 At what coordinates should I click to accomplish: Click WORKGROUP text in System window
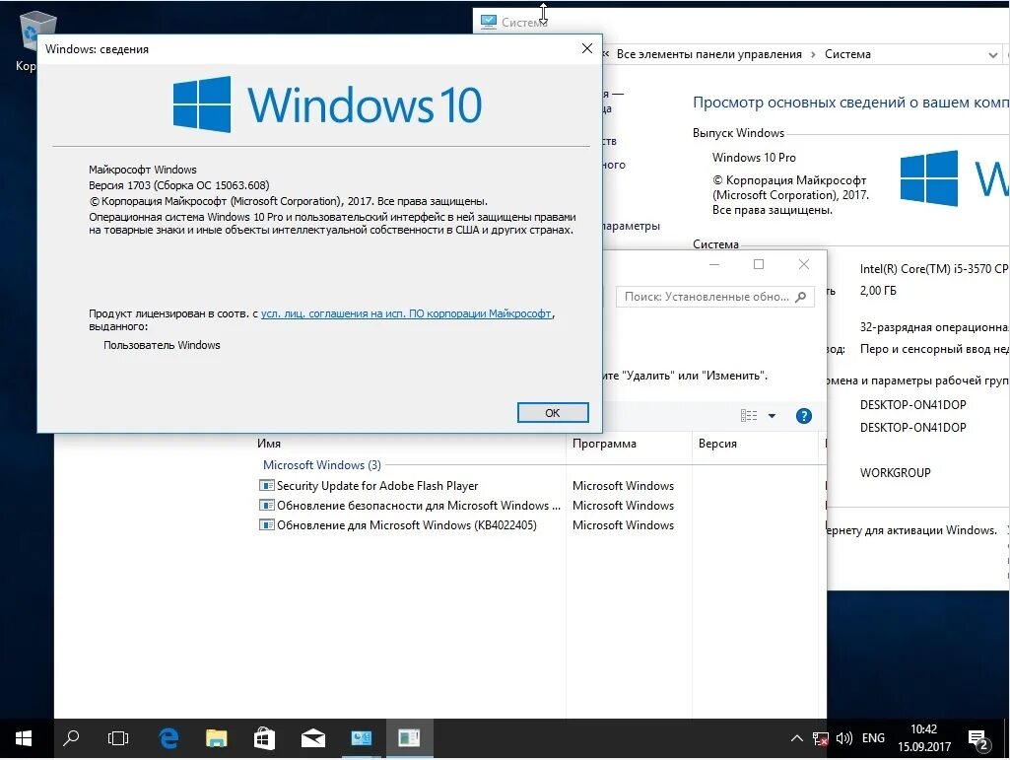pos(896,472)
